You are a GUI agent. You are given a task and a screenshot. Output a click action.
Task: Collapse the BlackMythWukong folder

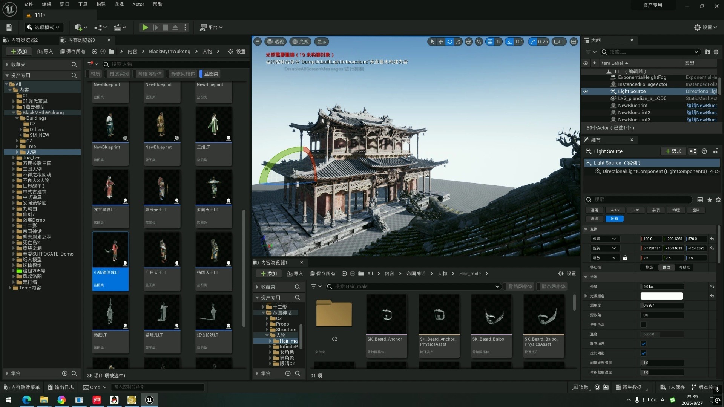point(14,113)
